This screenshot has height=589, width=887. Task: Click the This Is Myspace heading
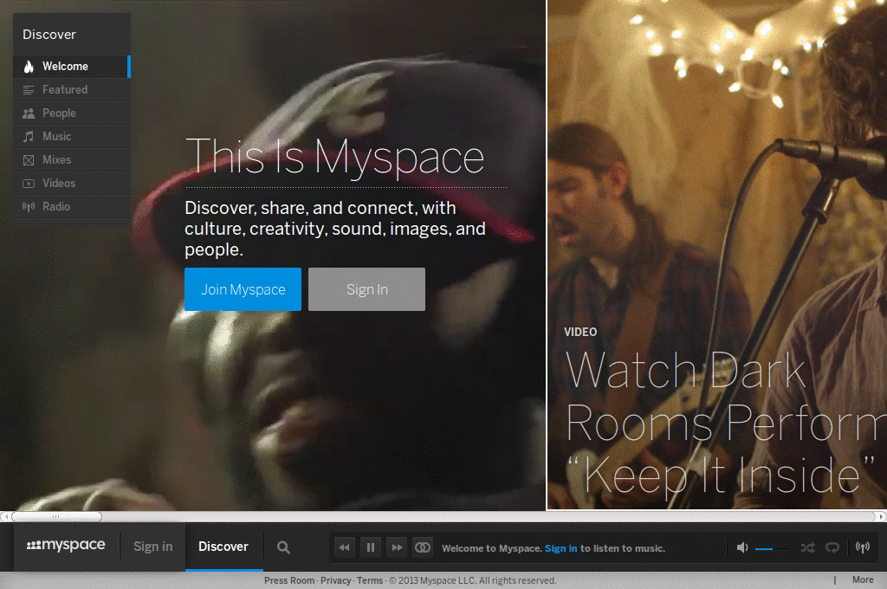click(335, 158)
